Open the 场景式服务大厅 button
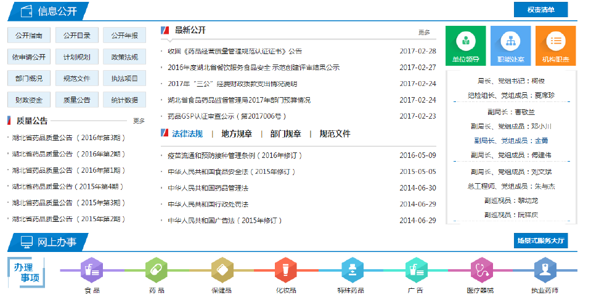 (540, 241)
